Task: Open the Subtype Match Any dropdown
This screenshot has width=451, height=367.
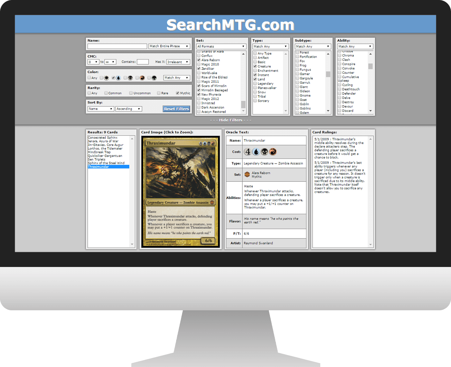Action: tap(313, 46)
